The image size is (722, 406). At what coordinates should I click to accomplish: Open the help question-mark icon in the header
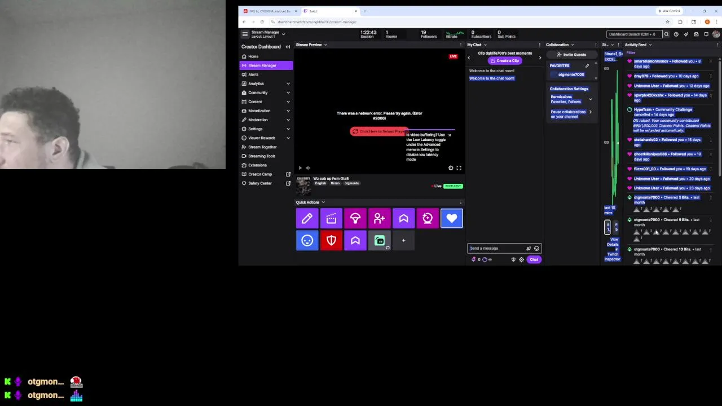676,34
